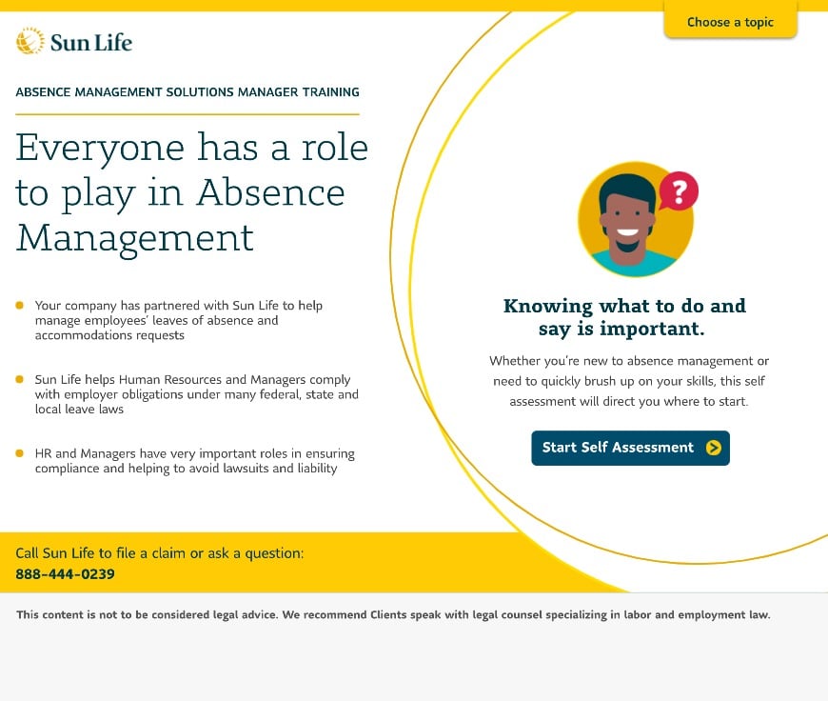This screenshot has height=701, width=828.
Task: Click the second yellow bullet dot
Action: click(19, 379)
